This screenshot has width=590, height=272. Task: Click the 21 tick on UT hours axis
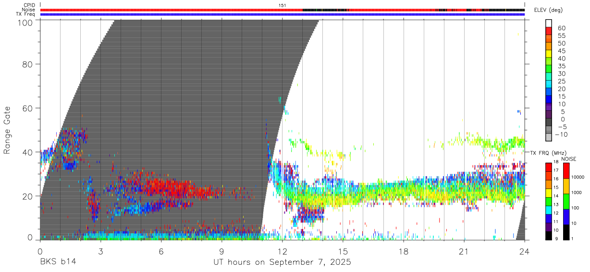coord(464,251)
